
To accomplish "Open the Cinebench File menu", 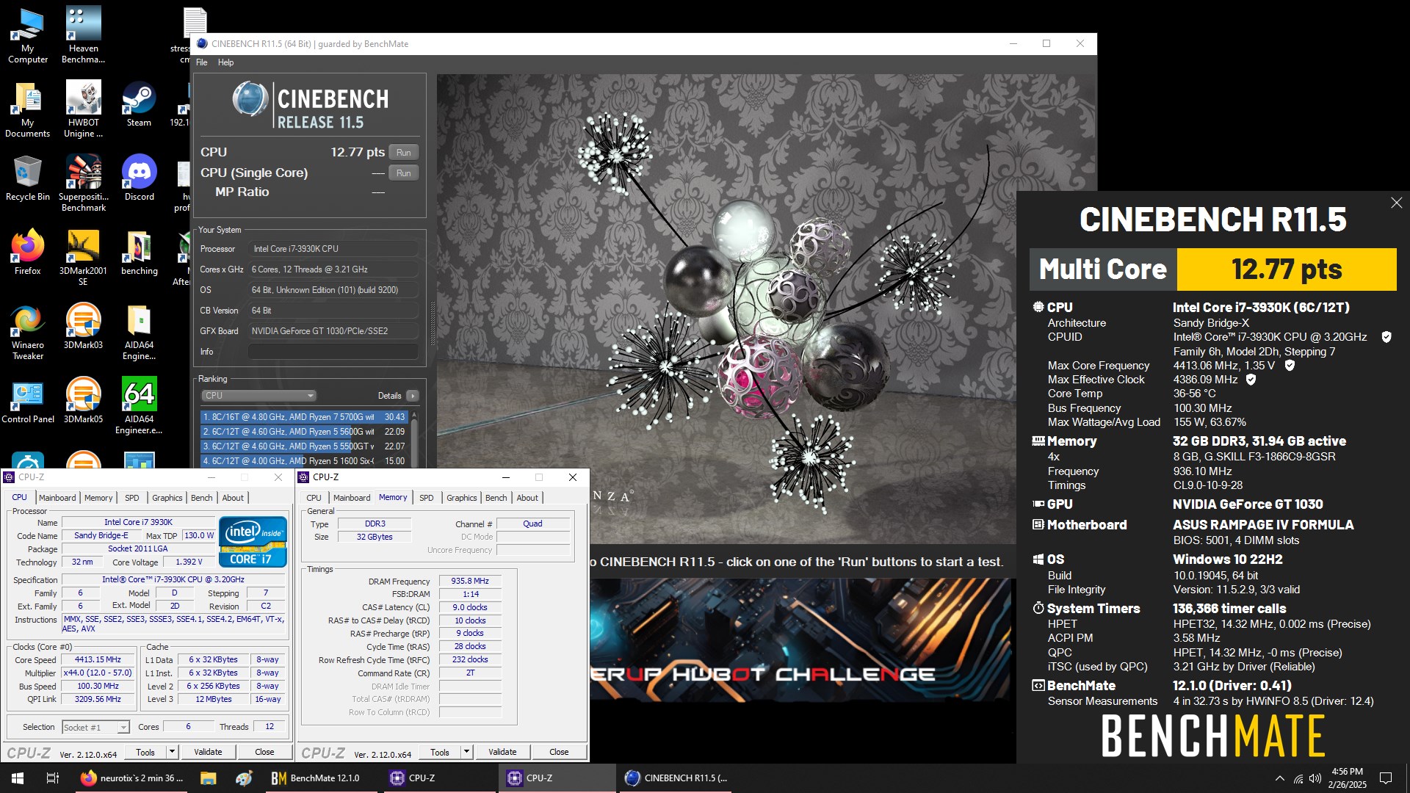I will (x=202, y=62).
